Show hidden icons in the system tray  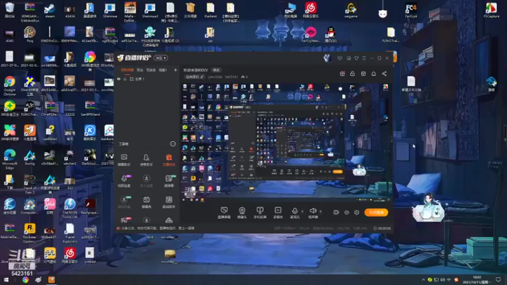pyautogui.click(x=423, y=279)
